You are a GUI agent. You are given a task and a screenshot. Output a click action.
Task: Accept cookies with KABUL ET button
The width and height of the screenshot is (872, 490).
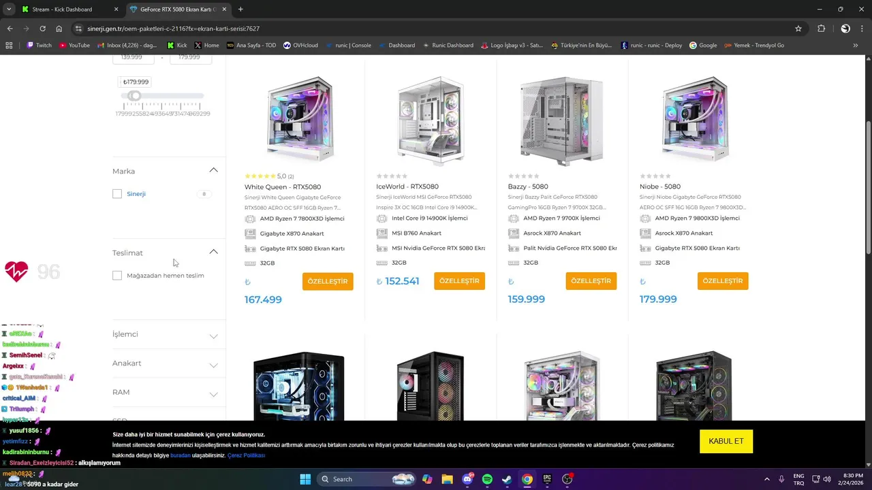coord(726,441)
